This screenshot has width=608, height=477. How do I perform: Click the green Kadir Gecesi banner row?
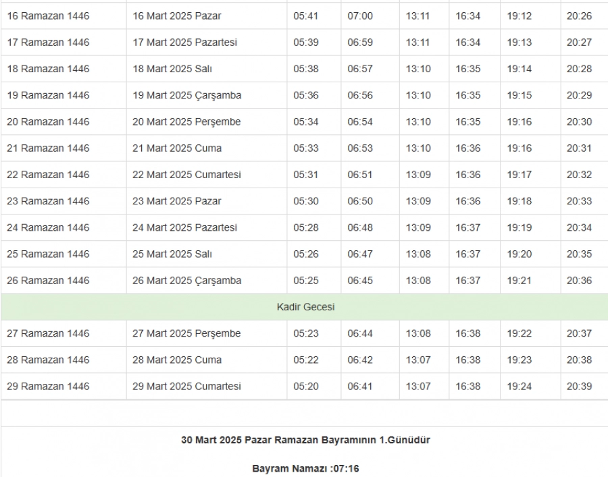305,307
